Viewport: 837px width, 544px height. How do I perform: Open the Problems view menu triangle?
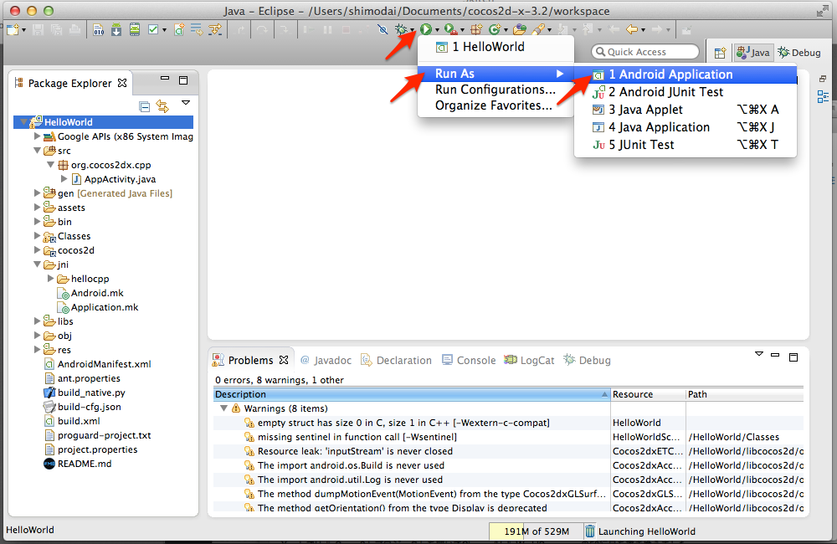coord(759,354)
